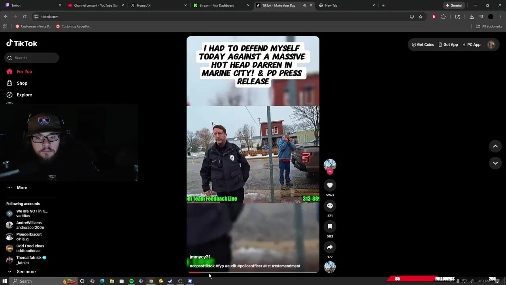Open the comments with the speech bubble icon
Viewport: 506px width, 285px height.
[330, 206]
